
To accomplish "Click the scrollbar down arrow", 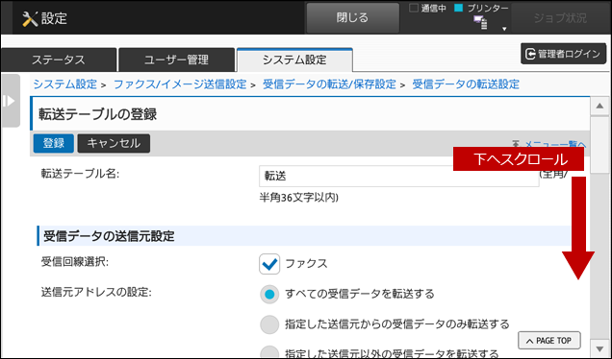I will click(599, 347).
